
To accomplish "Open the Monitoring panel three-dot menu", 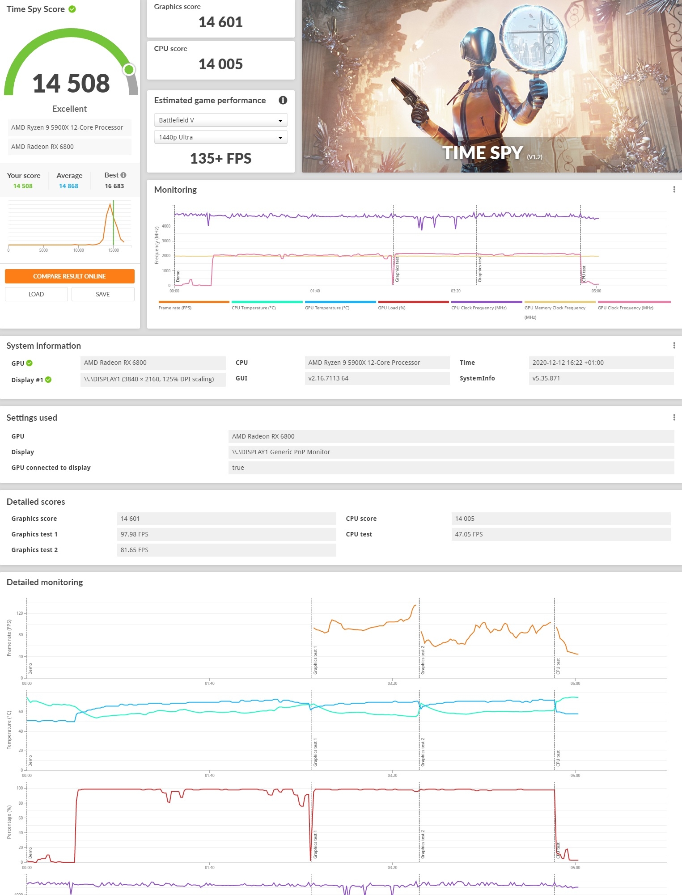I will click(674, 190).
